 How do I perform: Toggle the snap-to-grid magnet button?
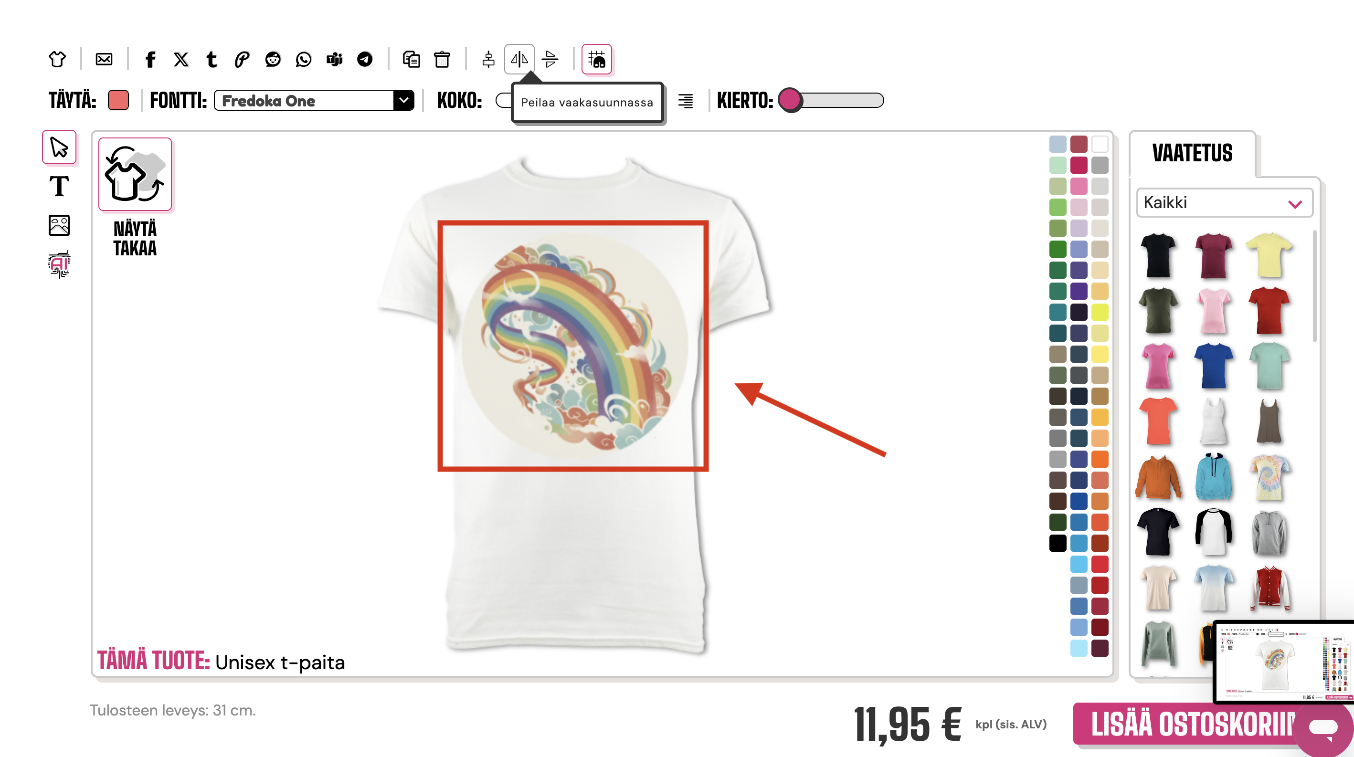coord(597,59)
